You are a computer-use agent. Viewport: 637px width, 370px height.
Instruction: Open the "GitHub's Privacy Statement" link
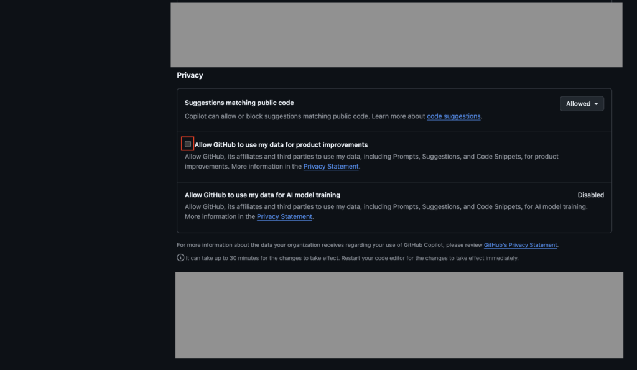coord(520,245)
